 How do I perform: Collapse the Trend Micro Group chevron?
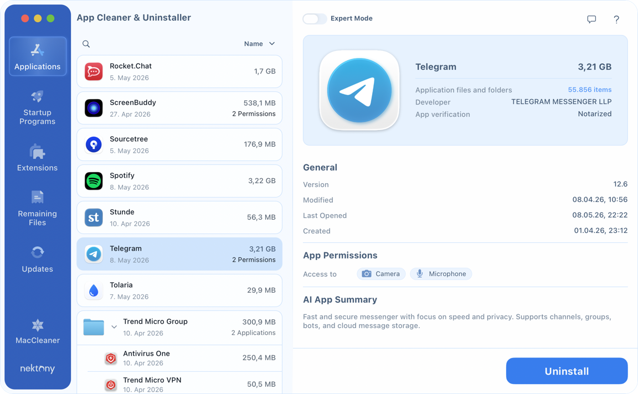(114, 327)
